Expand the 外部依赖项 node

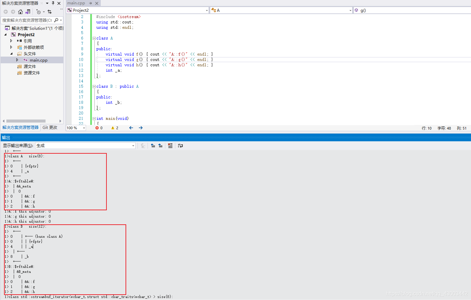click(x=11, y=47)
